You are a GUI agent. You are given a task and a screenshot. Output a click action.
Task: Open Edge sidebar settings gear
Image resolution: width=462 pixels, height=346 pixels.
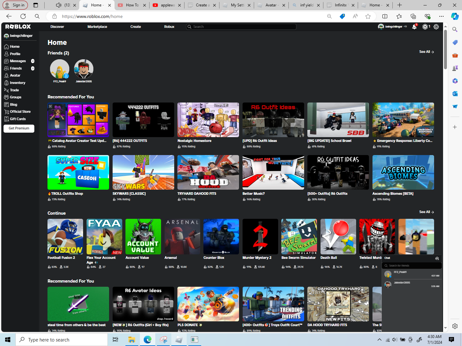455,326
